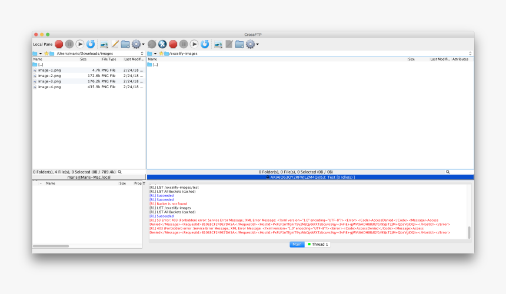Click the remote pane gear settings icon
This screenshot has height=294, width=506.
click(251, 44)
